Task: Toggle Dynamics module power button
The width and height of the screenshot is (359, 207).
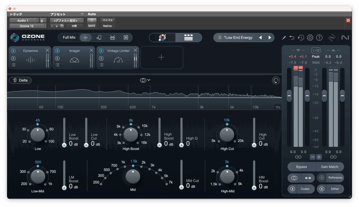Action: coord(13,51)
